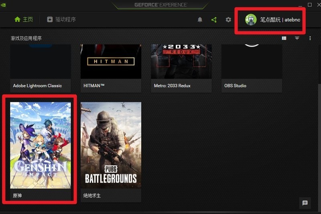Click the 原神 game title label
Viewport: 321px width, 214px height.
point(17,196)
